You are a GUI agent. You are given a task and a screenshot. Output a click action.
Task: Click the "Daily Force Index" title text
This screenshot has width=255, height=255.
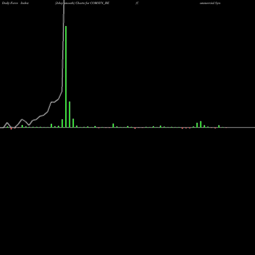point(15,3)
